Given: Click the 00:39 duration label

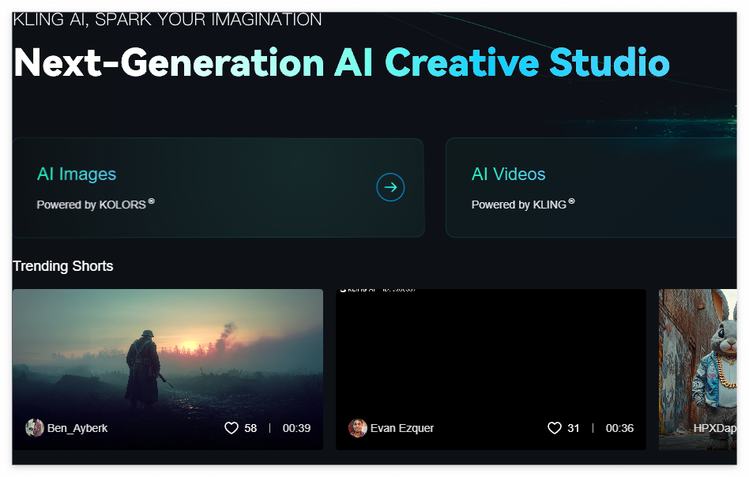Looking at the screenshot, I should [x=295, y=427].
